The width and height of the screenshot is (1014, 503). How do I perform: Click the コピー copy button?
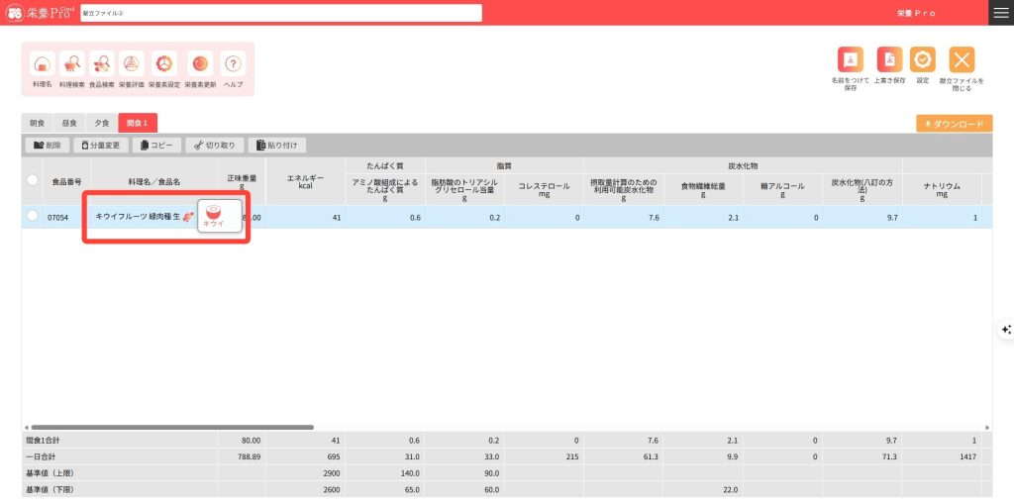156,146
